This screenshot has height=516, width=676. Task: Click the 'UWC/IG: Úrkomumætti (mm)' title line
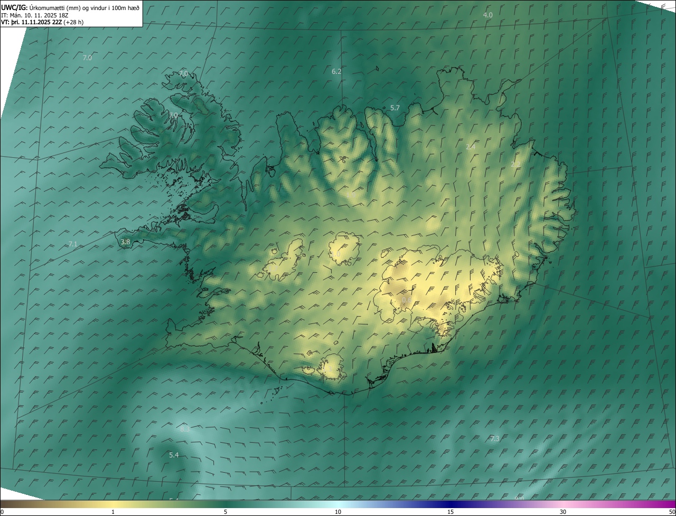[70, 7]
